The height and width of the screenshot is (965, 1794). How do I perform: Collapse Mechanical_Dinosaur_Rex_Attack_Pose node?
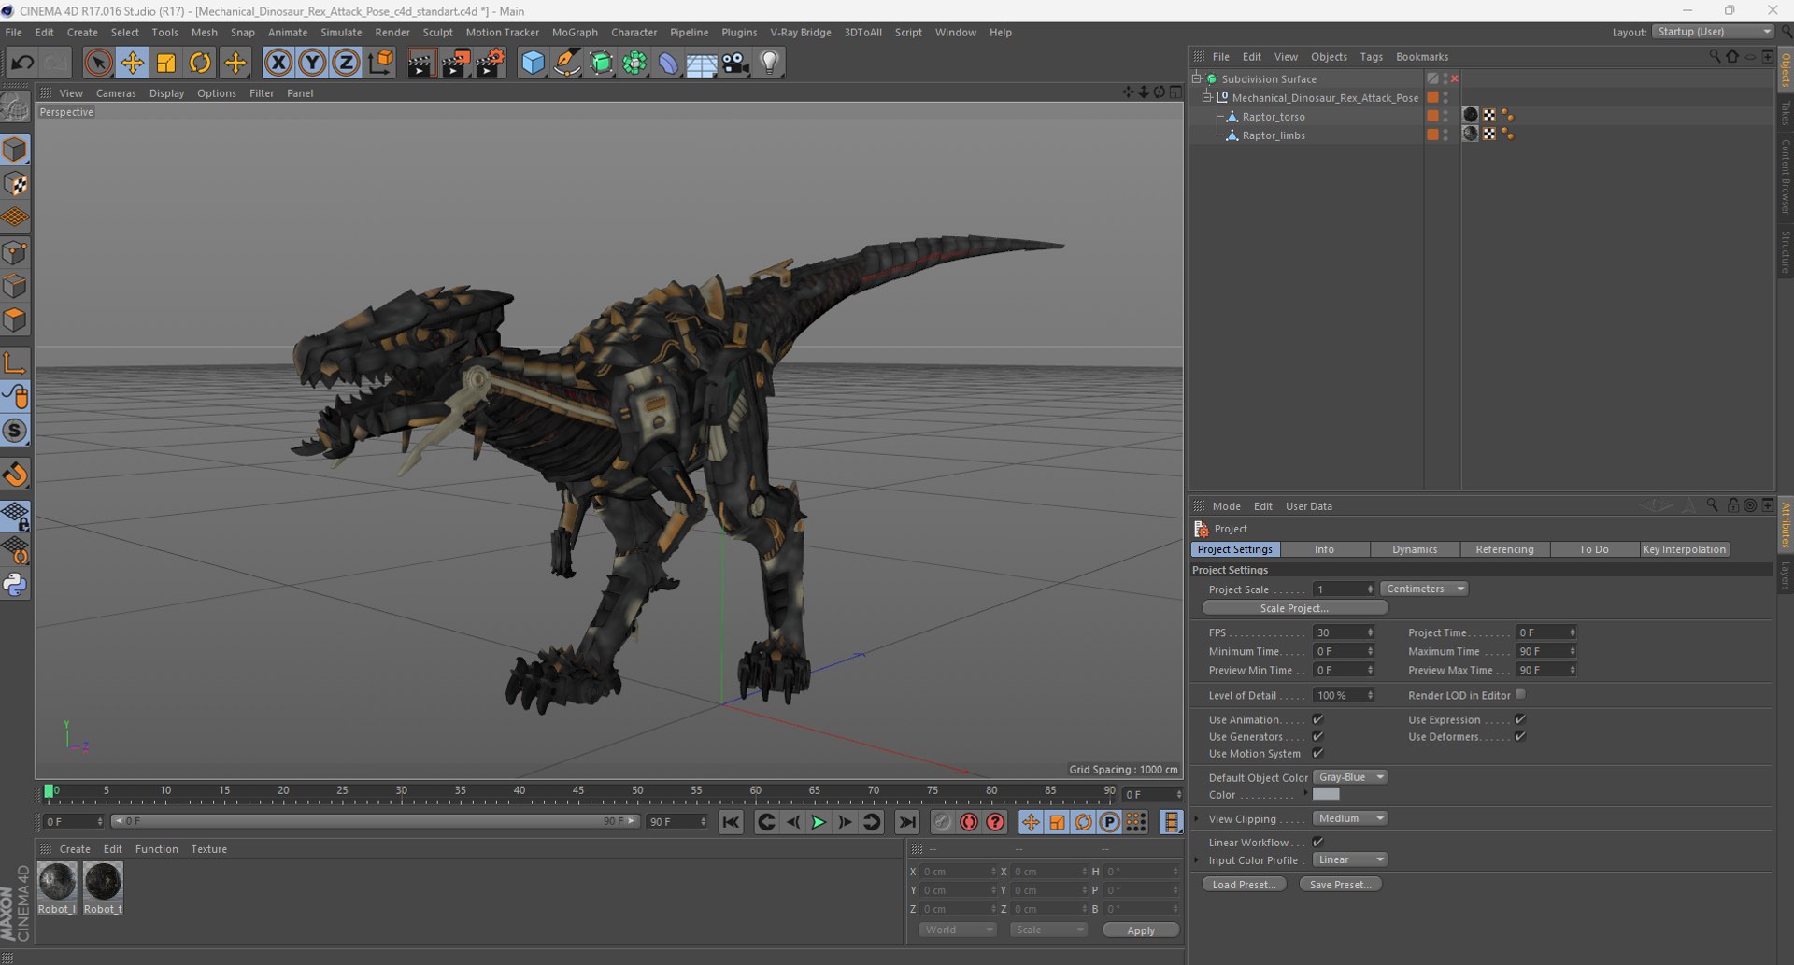point(1206,97)
